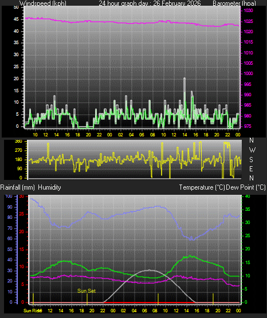Image resolution: width=267 pixels, height=318 pixels.
Task: Click the 975 barometer scale value
Action: (248, 126)
